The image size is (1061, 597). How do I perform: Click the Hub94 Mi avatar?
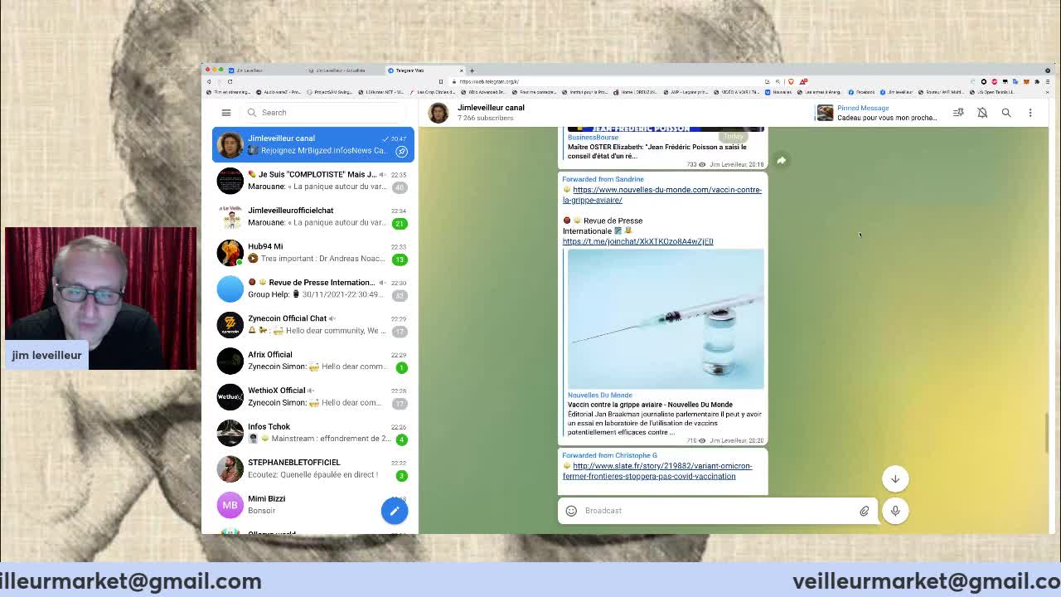tap(230, 252)
